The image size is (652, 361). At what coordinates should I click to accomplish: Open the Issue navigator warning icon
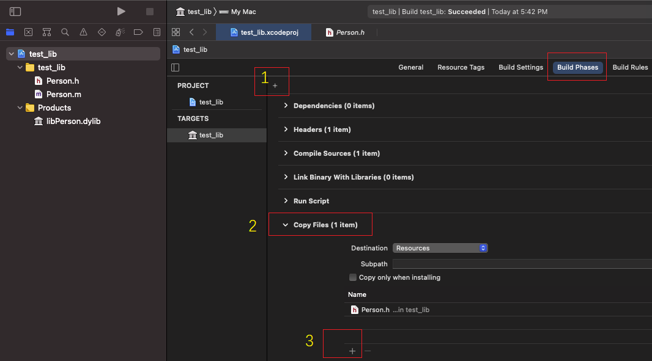coord(83,32)
